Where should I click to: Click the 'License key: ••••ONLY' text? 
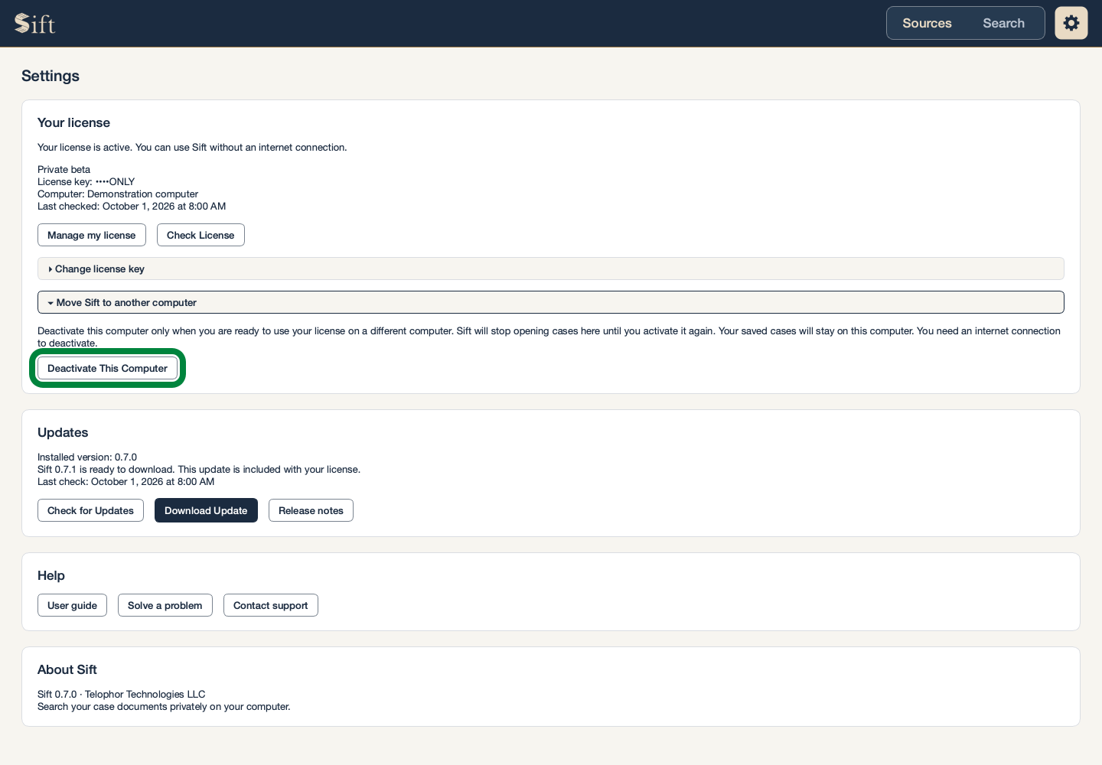coord(86,182)
